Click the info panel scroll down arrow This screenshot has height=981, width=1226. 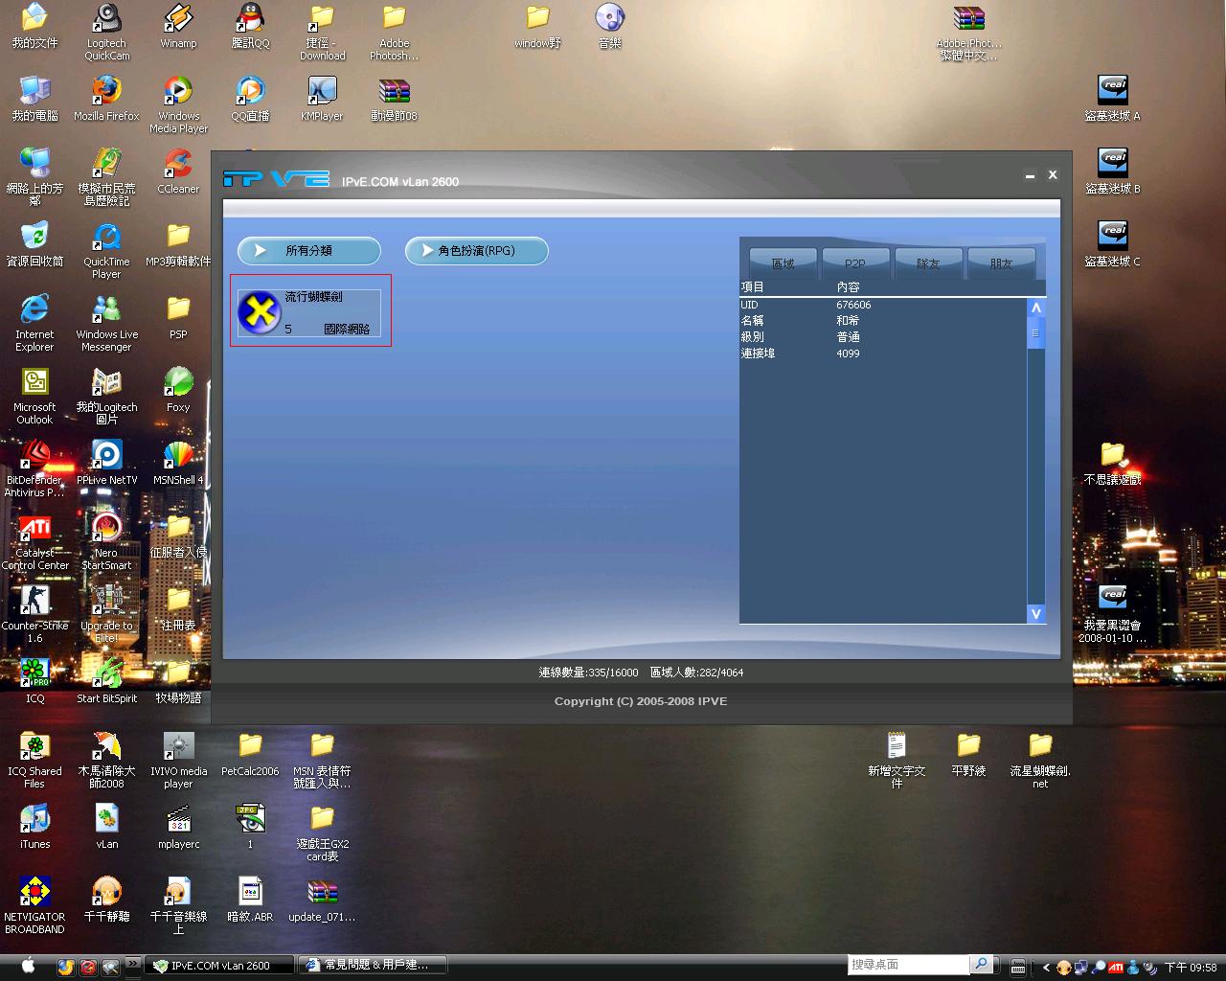[x=1035, y=613]
